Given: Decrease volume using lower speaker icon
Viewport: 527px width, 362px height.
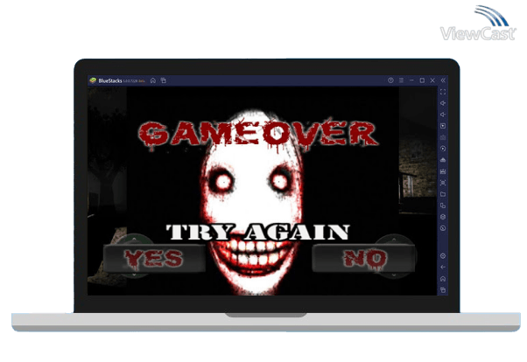Looking at the screenshot, I should click(443, 115).
